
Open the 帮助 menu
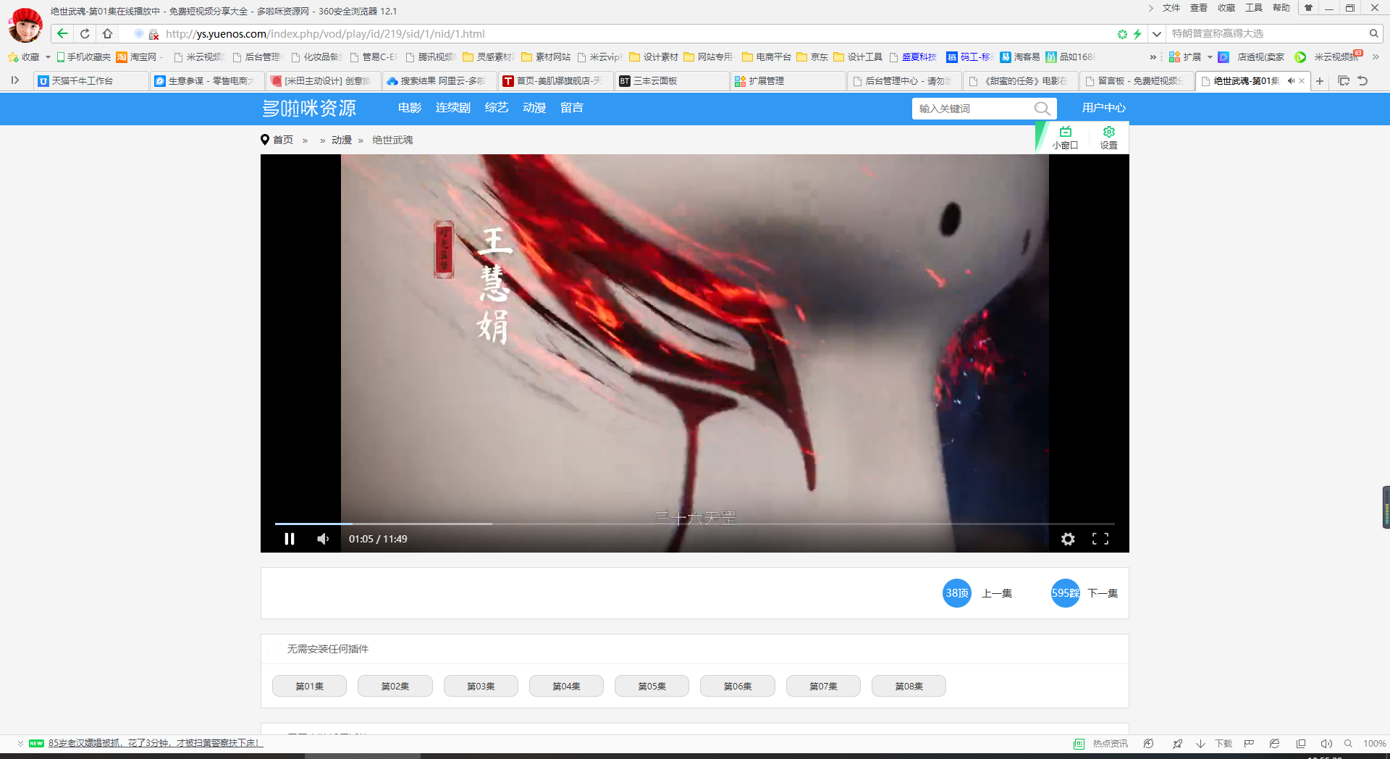[x=1281, y=8]
